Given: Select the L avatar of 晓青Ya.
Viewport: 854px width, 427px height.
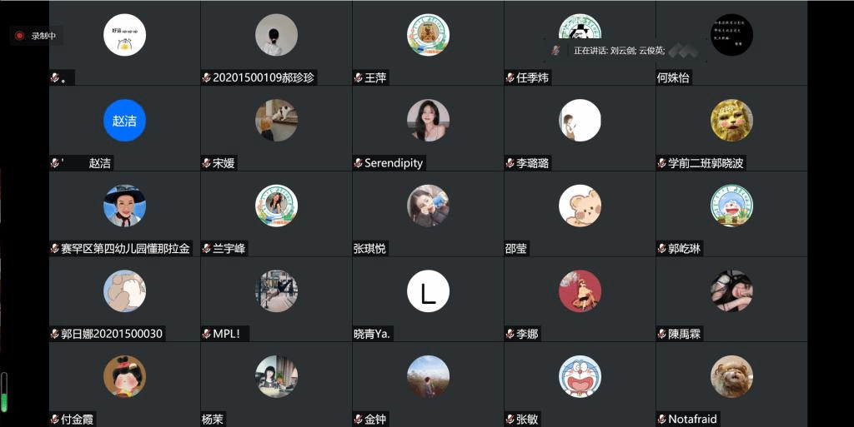Looking at the screenshot, I should [428, 291].
